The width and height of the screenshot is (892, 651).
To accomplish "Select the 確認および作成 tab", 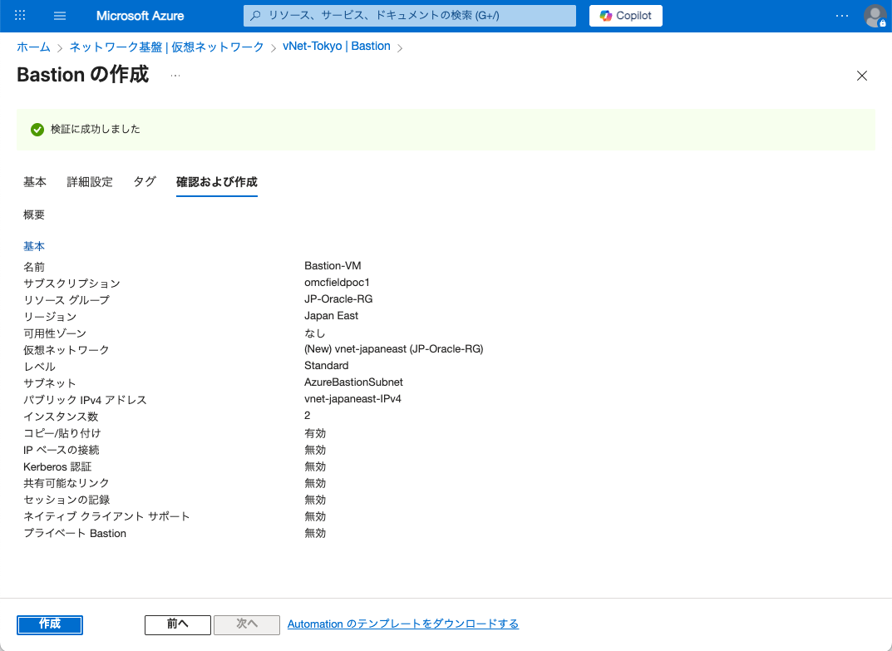I will pyautogui.click(x=217, y=182).
